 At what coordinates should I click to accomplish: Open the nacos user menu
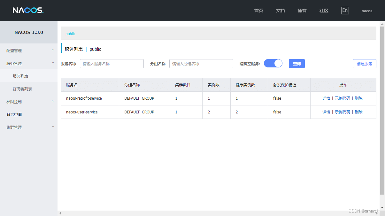pyautogui.click(x=367, y=11)
